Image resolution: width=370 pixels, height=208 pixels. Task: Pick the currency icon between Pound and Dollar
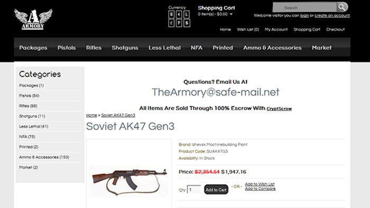coord(179,23)
